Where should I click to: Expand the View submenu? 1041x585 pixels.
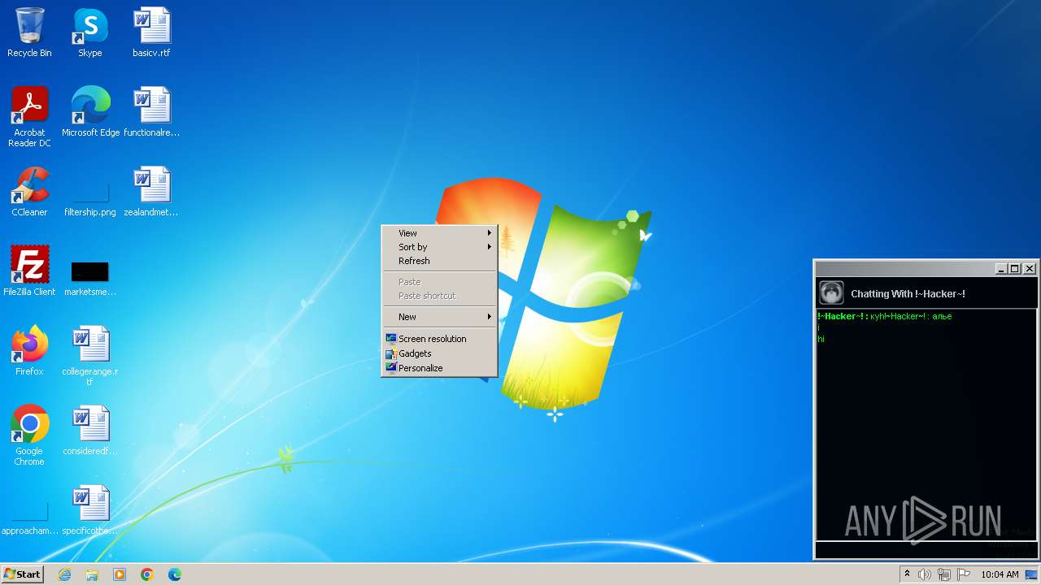(439, 233)
